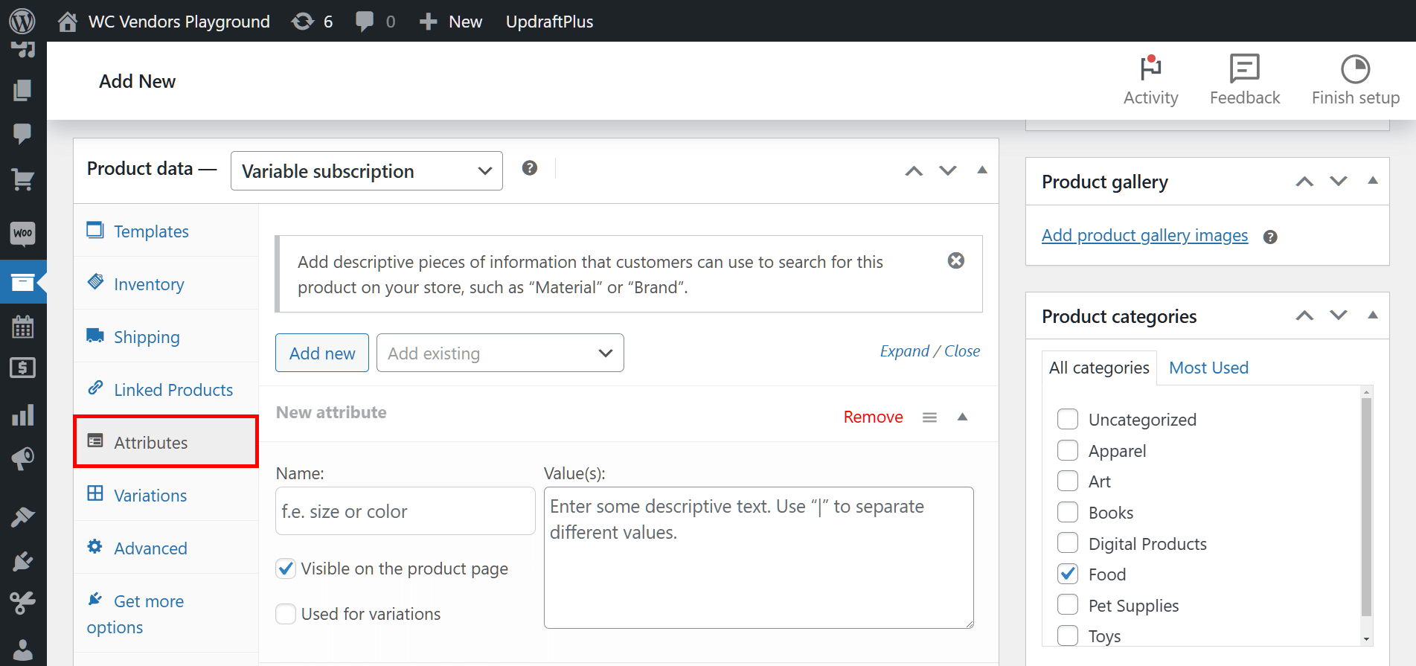Click the Product data help question icon
Image resolution: width=1416 pixels, height=666 pixels.
pos(530,168)
